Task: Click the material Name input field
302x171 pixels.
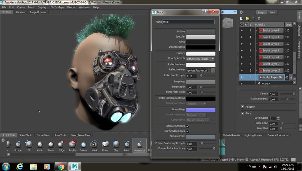Action: tap(188, 22)
